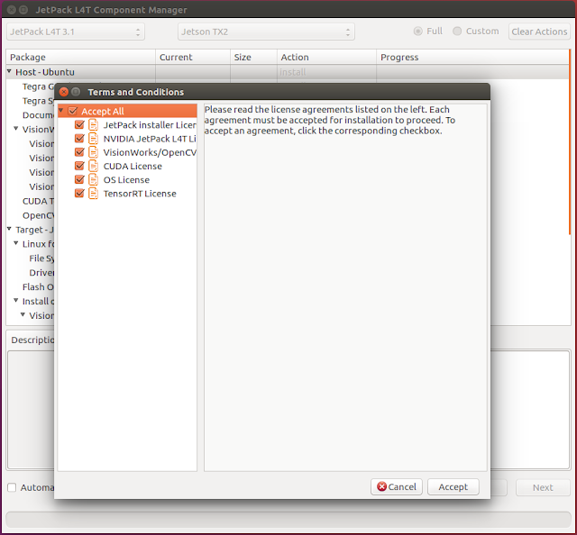Click the CUDA License document icon
Viewport: 577px width, 535px height.
tap(93, 167)
